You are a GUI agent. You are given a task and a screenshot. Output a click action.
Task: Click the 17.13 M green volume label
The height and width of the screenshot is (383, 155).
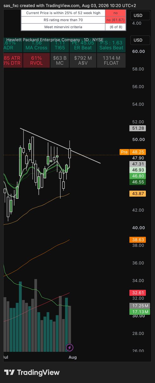pos(139,312)
